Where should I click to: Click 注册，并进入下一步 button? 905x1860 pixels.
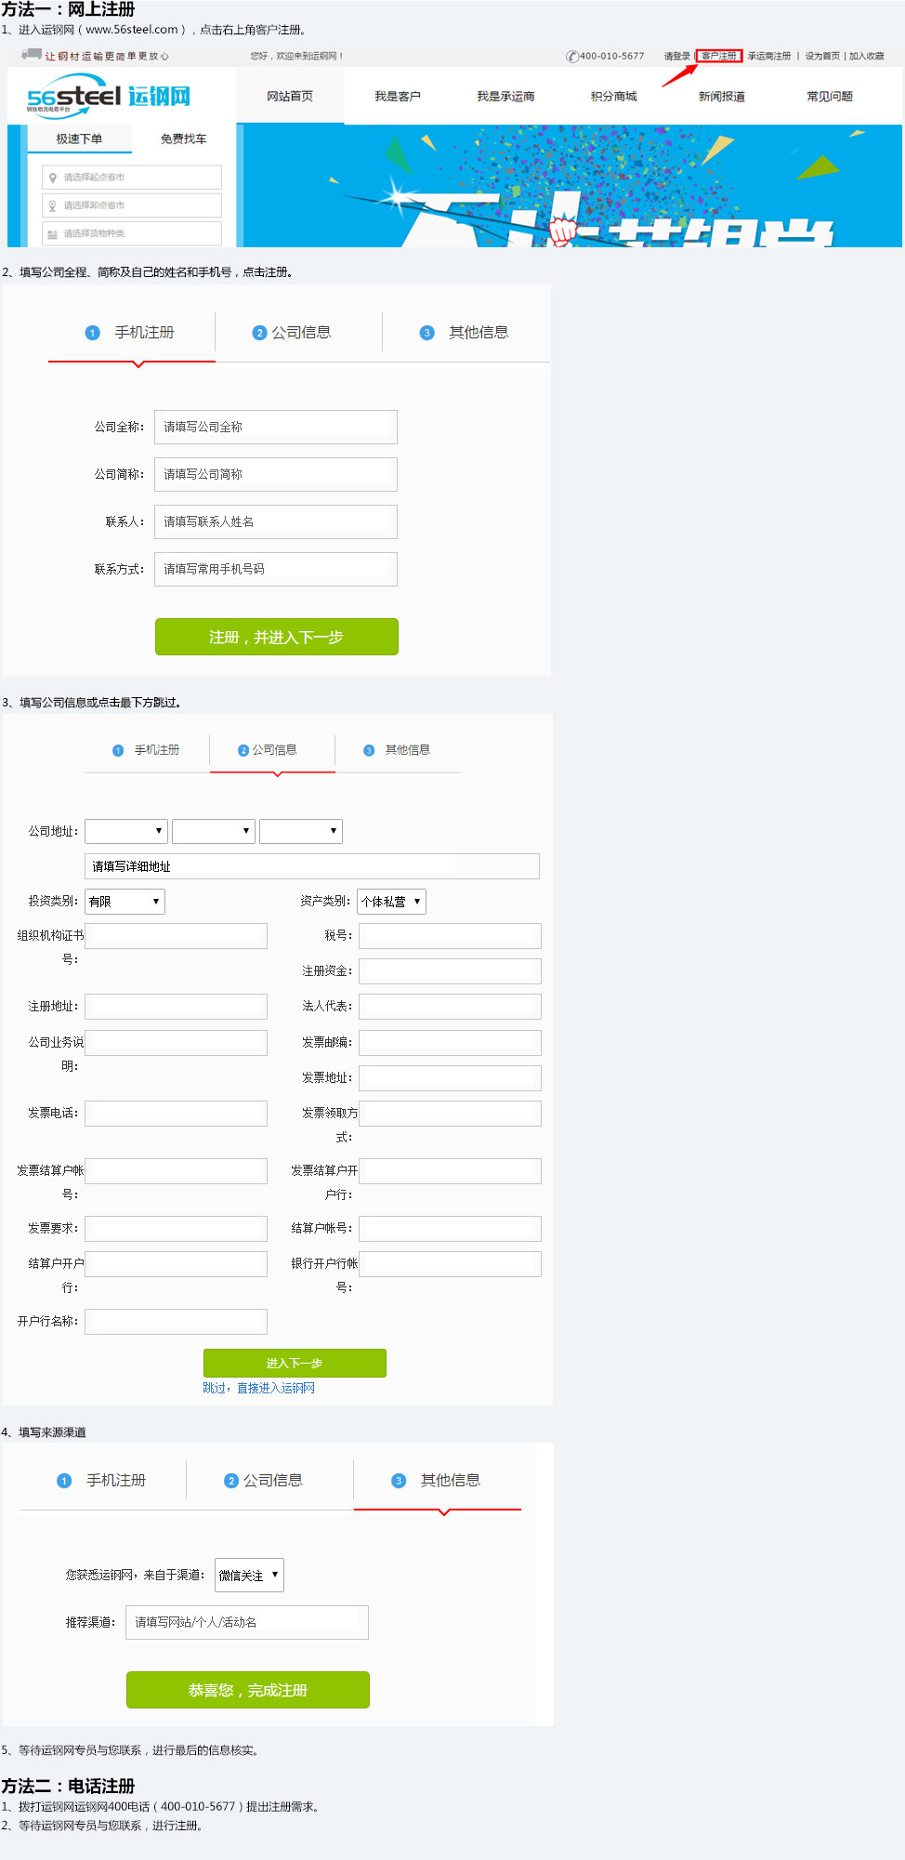coord(277,637)
